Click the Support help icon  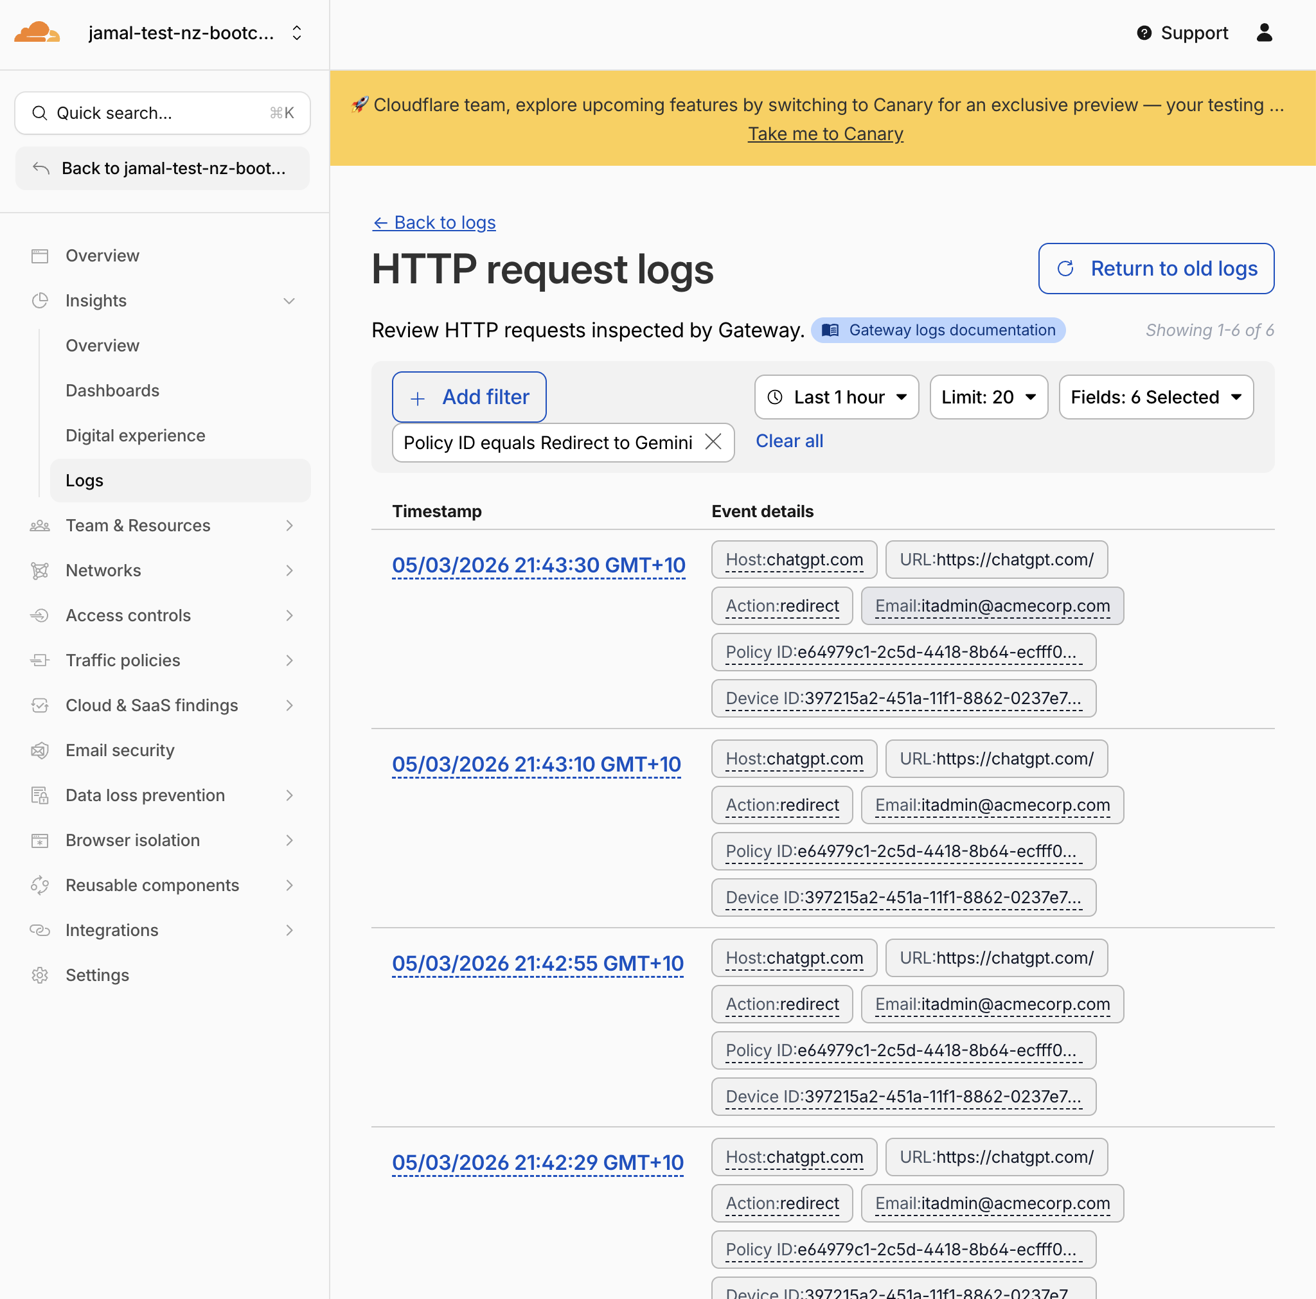[x=1144, y=33]
